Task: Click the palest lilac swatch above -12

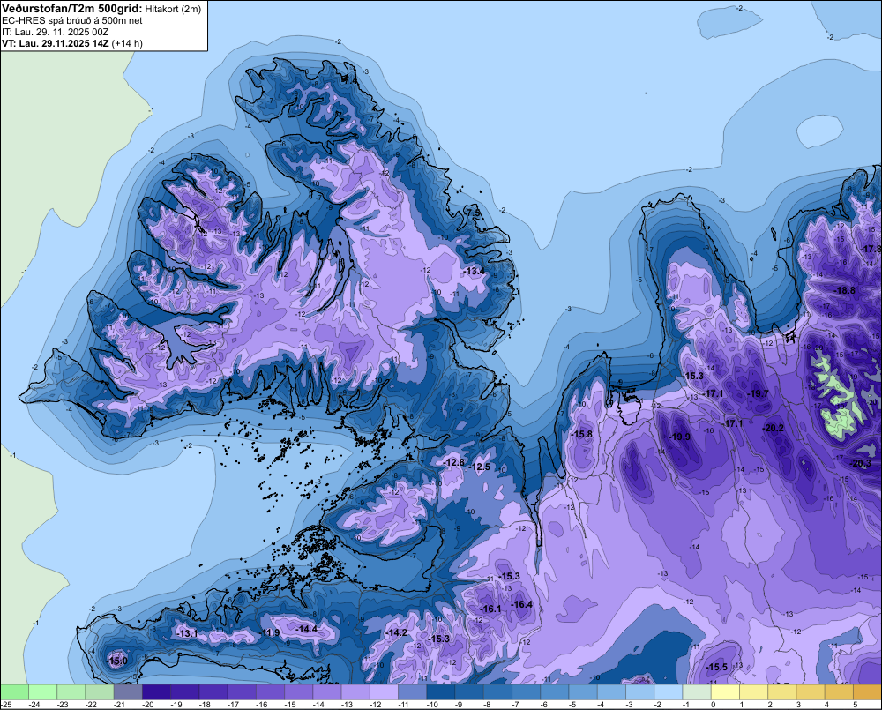Action: pyautogui.click(x=384, y=691)
